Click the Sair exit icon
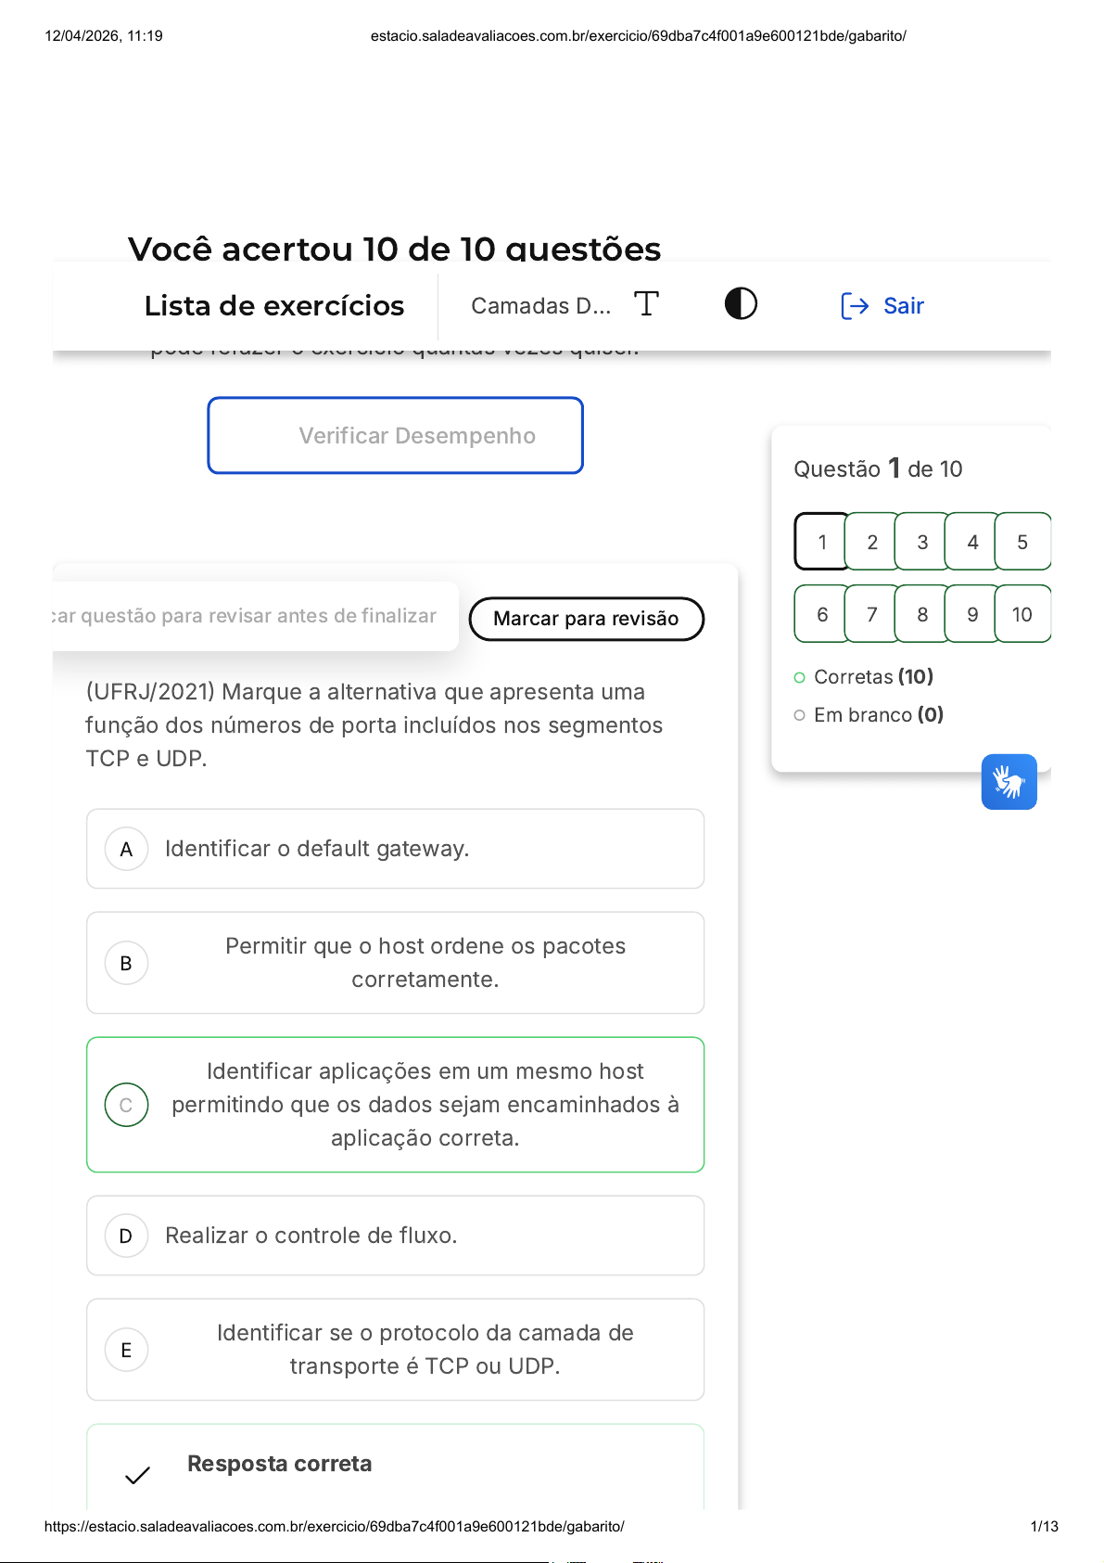The image size is (1104, 1563). click(855, 306)
